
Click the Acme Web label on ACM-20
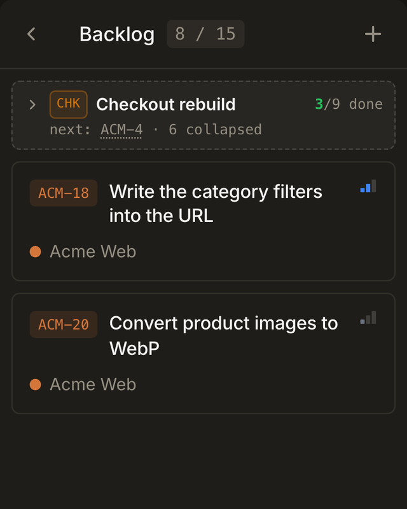93,384
